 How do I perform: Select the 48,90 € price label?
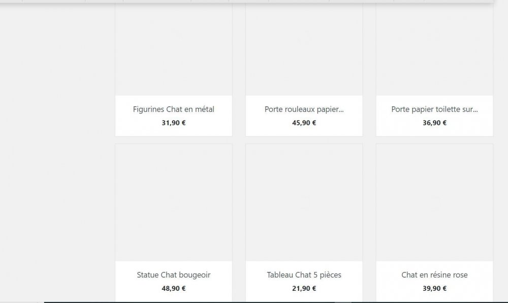point(173,288)
